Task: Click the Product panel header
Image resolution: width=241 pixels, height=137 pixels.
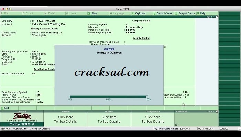Action: click(x=22, y=111)
